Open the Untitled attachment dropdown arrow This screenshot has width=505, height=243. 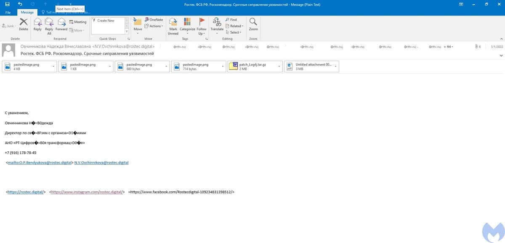click(x=335, y=66)
